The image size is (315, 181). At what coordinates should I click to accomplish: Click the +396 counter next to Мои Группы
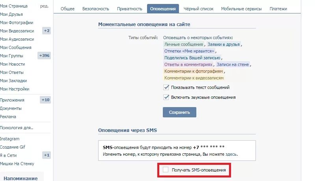(44, 56)
